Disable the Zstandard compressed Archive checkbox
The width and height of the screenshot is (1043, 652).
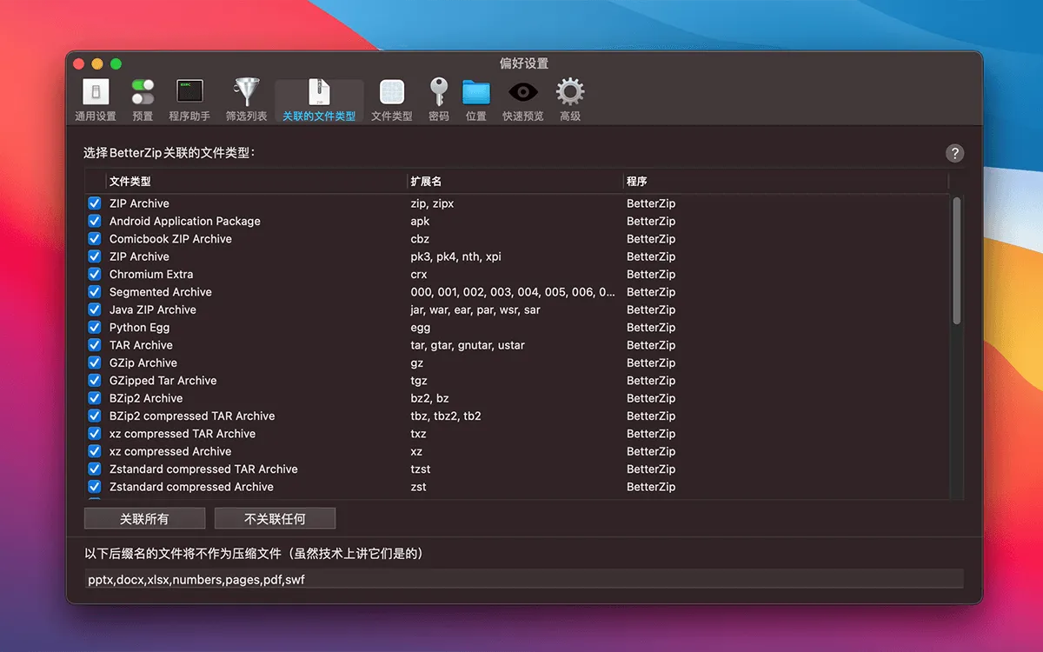[x=95, y=487]
